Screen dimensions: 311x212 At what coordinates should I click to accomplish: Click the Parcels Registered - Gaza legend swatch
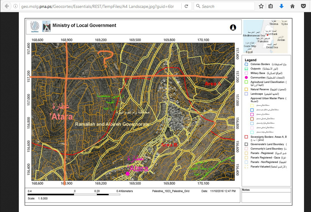246,158
